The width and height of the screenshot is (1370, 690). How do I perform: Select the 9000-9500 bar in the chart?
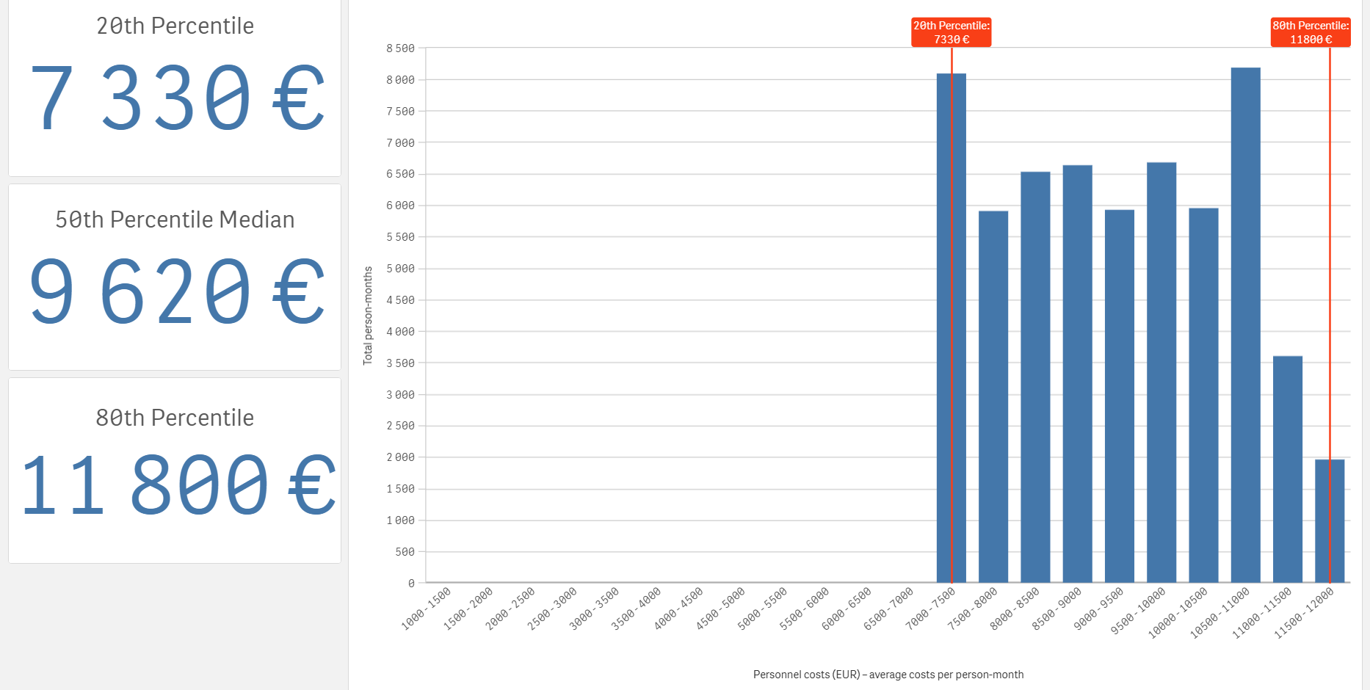point(1119,396)
